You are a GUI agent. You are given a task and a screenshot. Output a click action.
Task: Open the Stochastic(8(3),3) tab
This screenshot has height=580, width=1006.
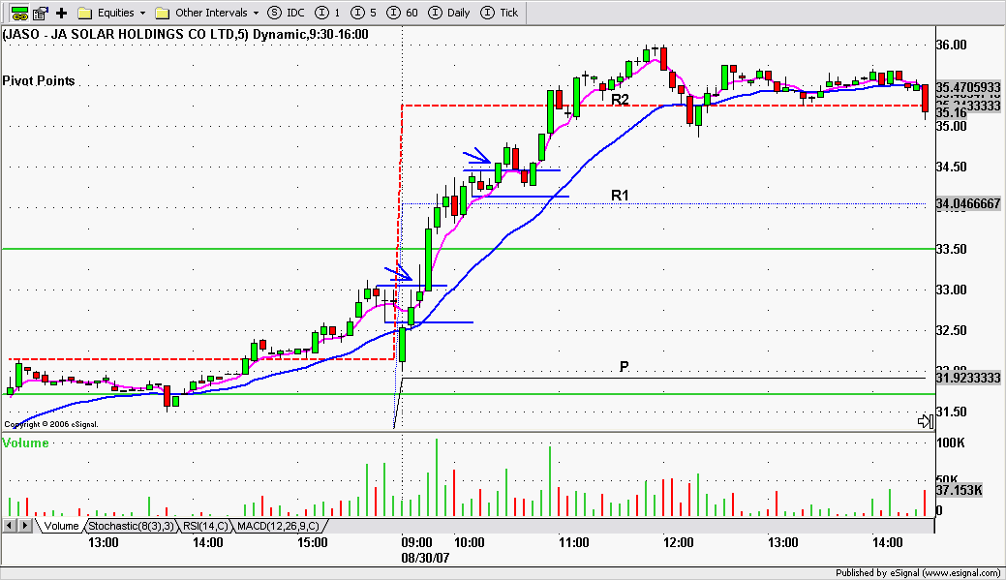[131, 526]
